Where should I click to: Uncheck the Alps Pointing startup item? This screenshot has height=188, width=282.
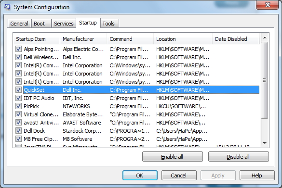[x=18, y=49]
